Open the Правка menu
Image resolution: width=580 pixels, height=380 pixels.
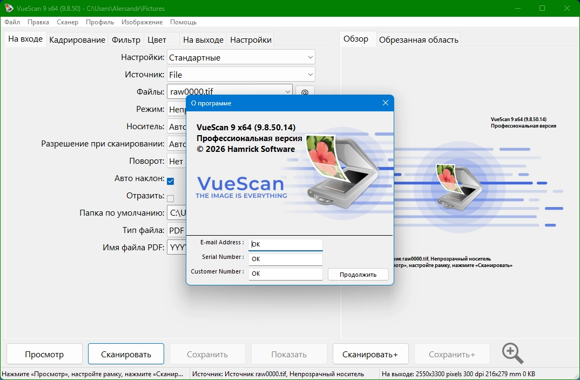pyautogui.click(x=38, y=22)
